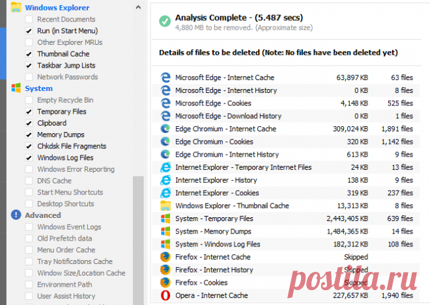Toggle Chkdsk File Fragments checkbox

(29, 146)
